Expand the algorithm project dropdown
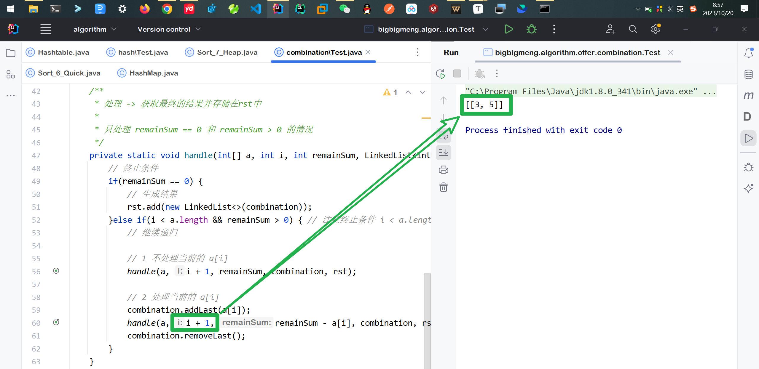This screenshot has height=369, width=759. pos(95,29)
